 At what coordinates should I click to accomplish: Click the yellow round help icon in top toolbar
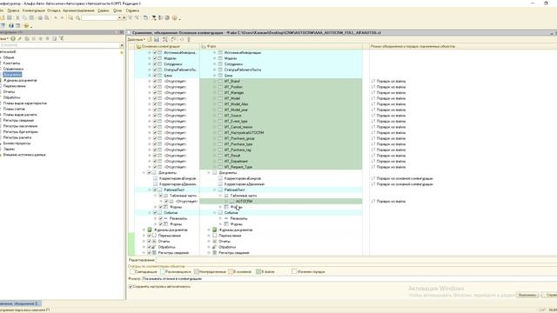point(174,17)
